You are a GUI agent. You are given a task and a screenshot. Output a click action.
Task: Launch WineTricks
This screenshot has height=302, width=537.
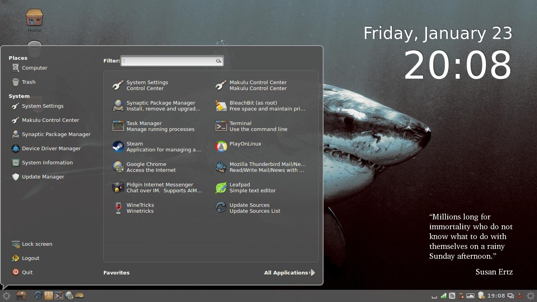coord(156,208)
